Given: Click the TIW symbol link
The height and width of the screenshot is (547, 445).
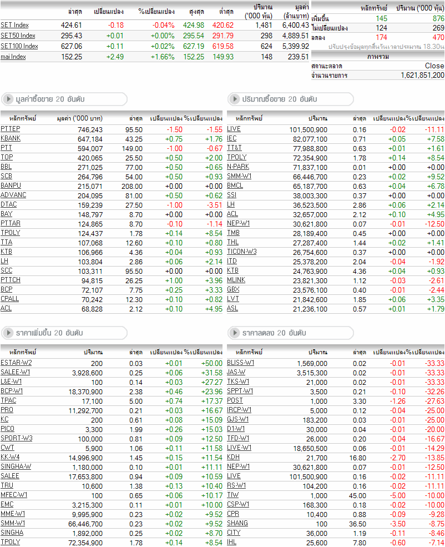Looking at the screenshot, I should click(x=233, y=495).
